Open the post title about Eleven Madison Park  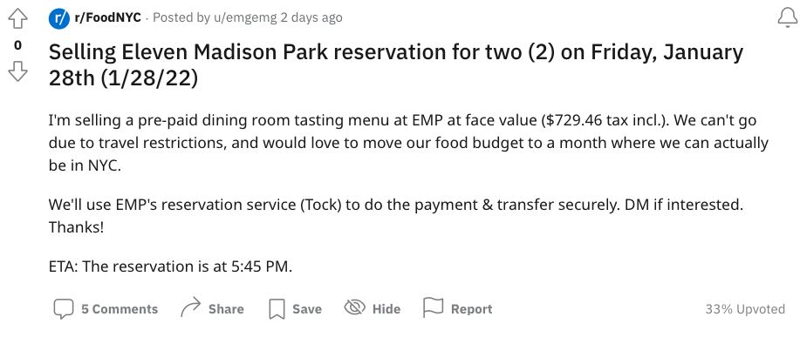[x=396, y=65]
